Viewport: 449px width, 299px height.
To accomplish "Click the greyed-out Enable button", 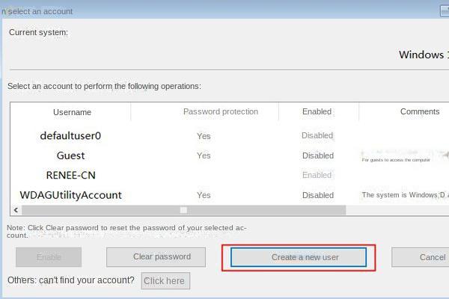I will (x=49, y=257).
